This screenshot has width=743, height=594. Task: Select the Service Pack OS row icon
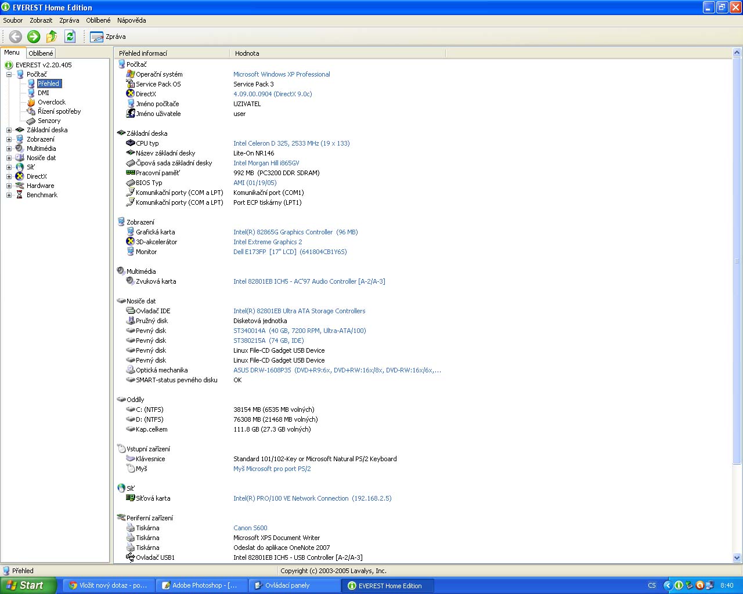[131, 84]
